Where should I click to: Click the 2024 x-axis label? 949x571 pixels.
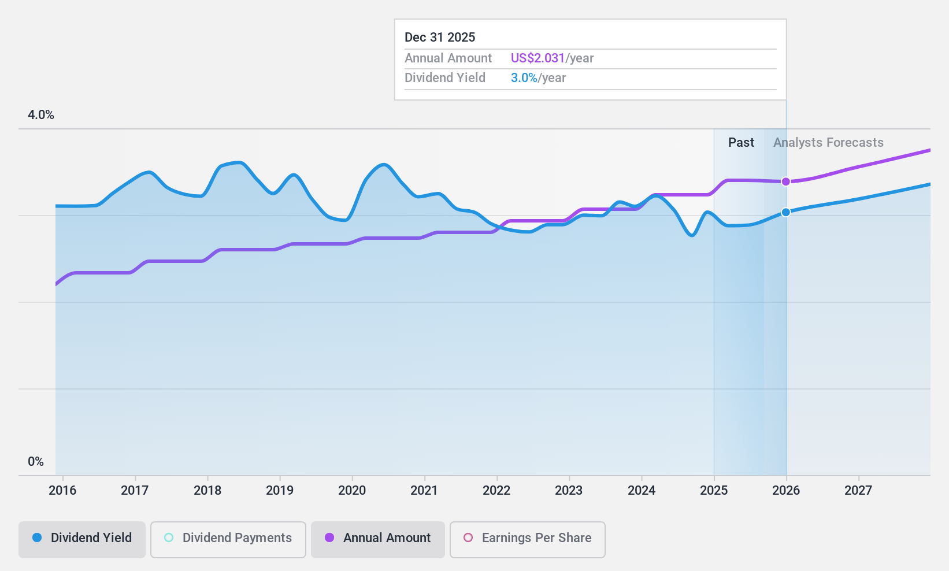(x=642, y=491)
